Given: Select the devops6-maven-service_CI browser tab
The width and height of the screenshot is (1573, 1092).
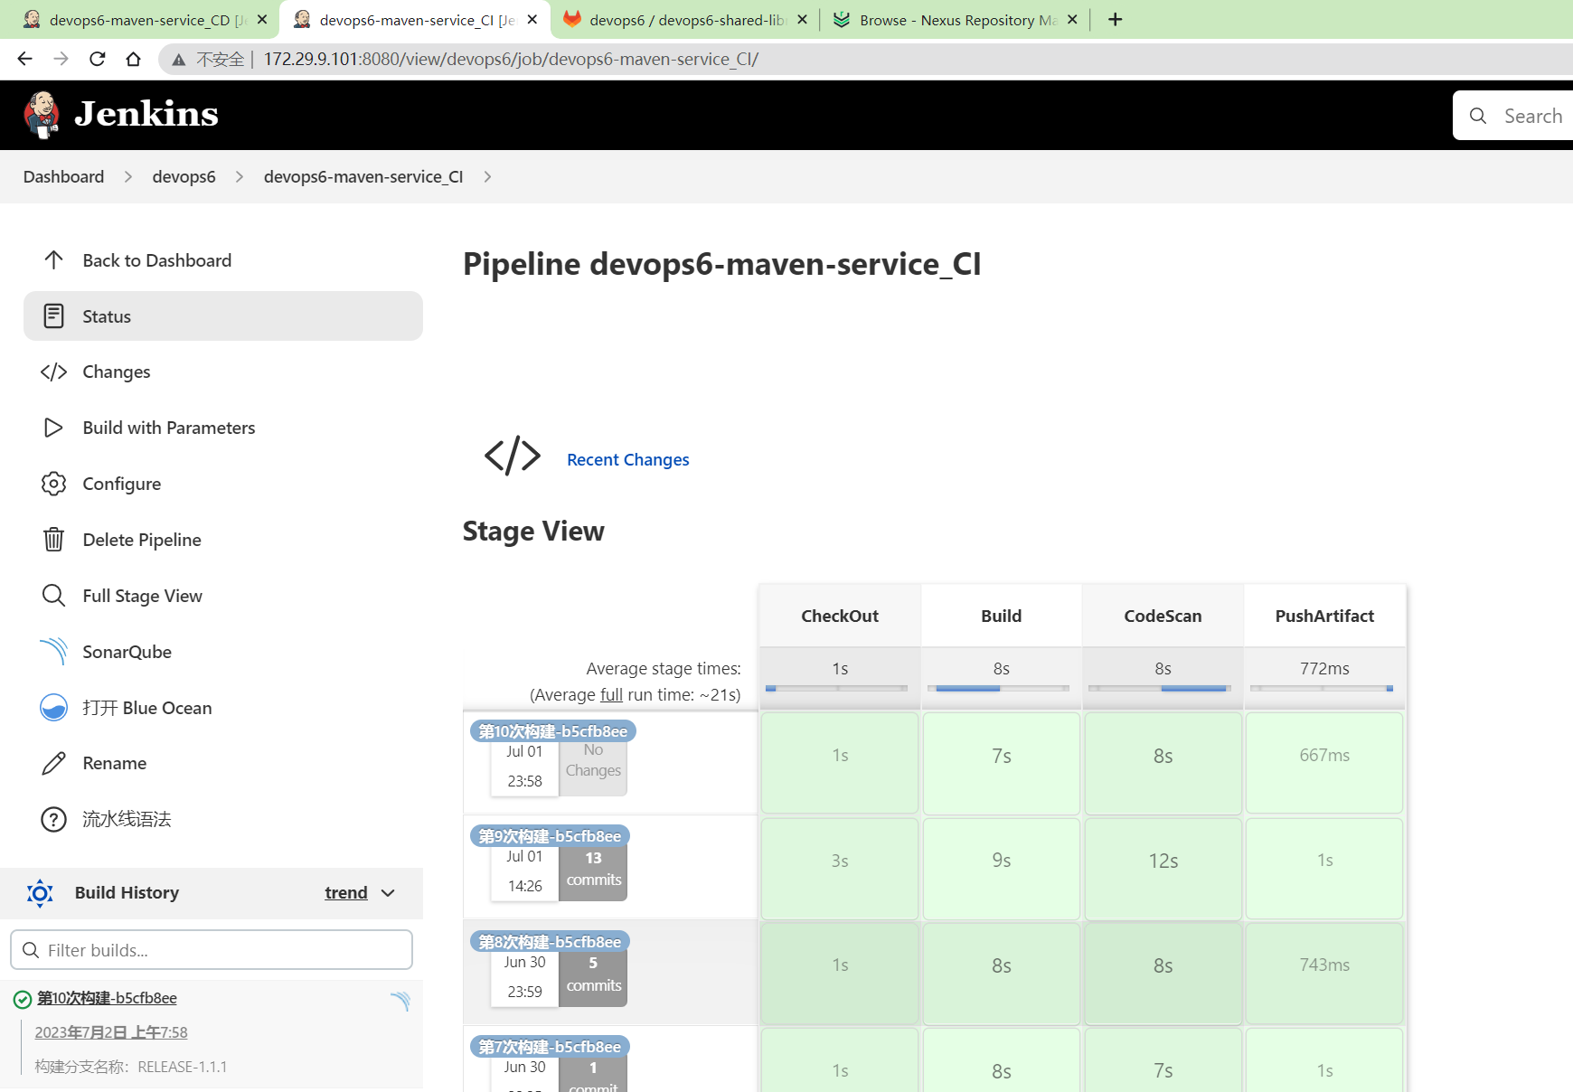Looking at the screenshot, I should click(x=415, y=19).
